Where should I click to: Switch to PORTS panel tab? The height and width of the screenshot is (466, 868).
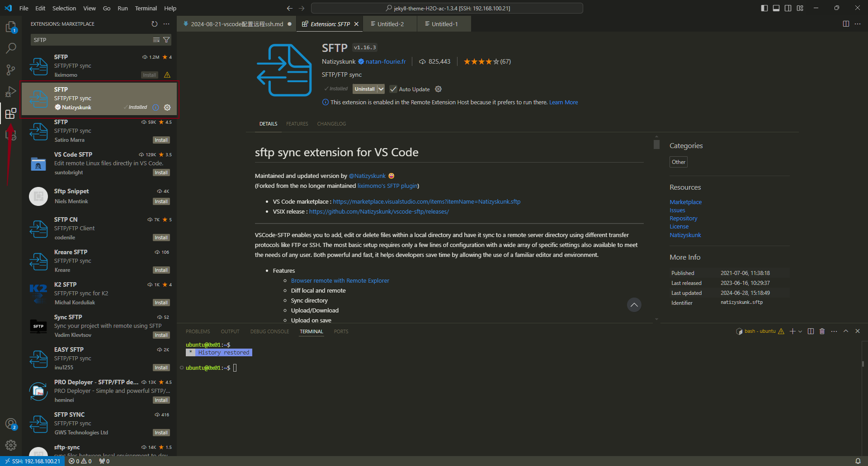click(341, 331)
